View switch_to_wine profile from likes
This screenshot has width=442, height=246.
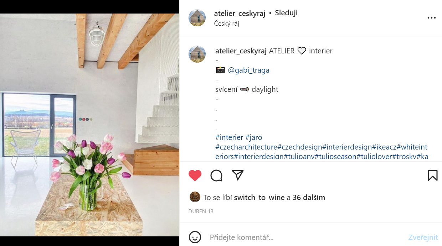259,198
